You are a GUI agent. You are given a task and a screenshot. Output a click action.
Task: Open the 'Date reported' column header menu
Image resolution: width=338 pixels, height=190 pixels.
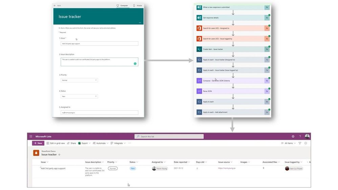182,162
